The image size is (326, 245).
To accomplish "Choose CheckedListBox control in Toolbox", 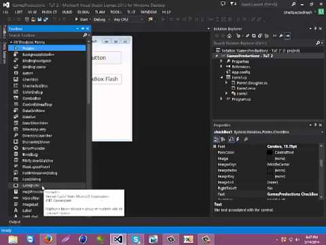I will coord(35,86).
